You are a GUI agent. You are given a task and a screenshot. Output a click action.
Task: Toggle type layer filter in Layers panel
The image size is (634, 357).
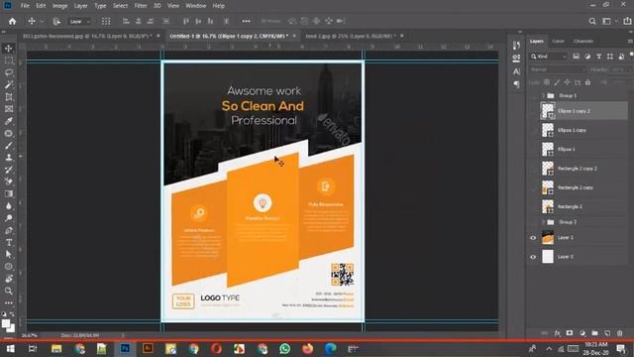point(598,57)
